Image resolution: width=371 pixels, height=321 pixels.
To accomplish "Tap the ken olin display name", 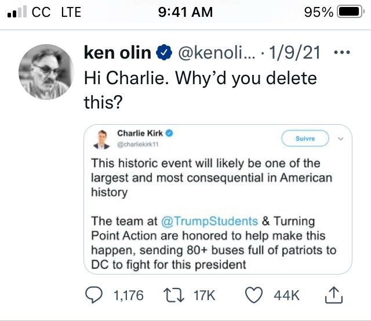I will click(x=118, y=53).
